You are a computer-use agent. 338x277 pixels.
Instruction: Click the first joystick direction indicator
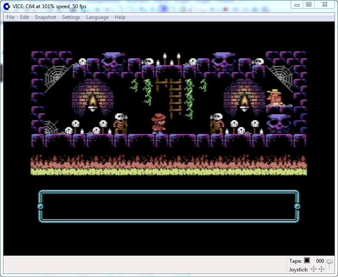(314, 269)
